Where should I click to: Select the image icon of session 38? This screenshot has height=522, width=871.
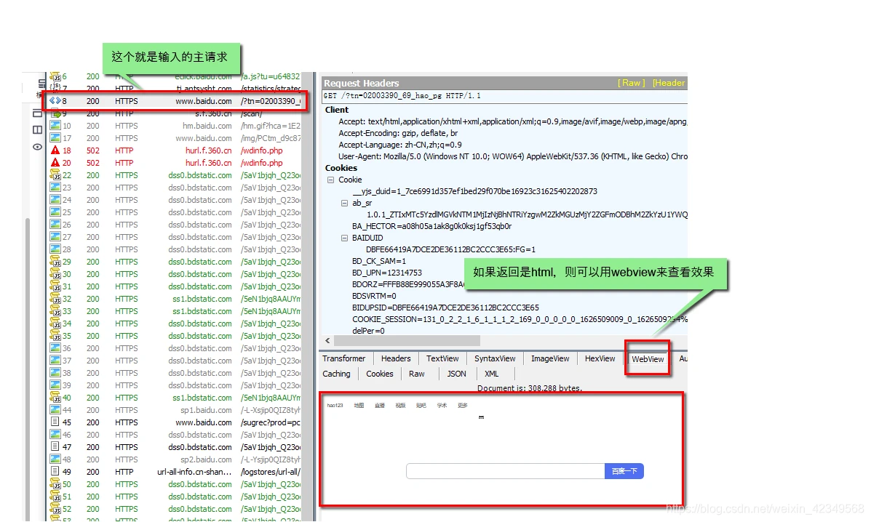(x=55, y=373)
